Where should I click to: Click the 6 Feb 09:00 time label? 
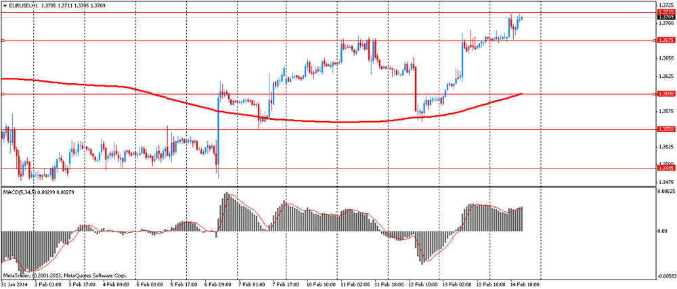[218, 285]
